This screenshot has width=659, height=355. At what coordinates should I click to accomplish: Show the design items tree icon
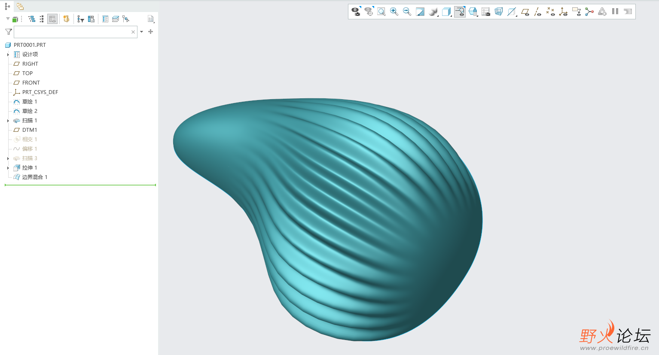coord(105,19)
